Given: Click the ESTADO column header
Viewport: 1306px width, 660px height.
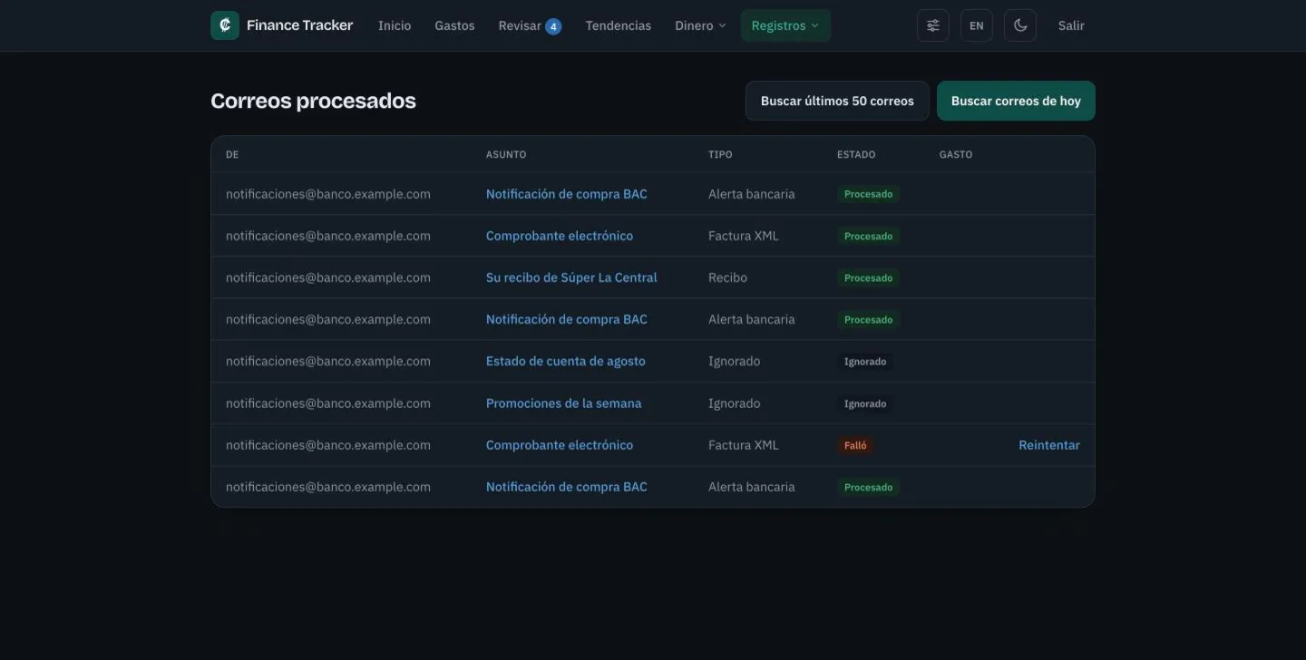Looking at the screenshot, I should pos(856,154).
